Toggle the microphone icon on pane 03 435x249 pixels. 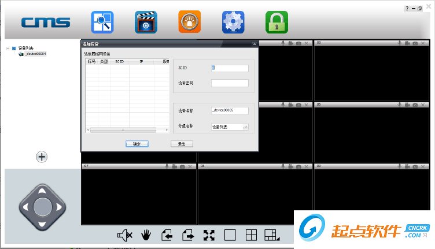pyautogui.click(x=400, y=43)
